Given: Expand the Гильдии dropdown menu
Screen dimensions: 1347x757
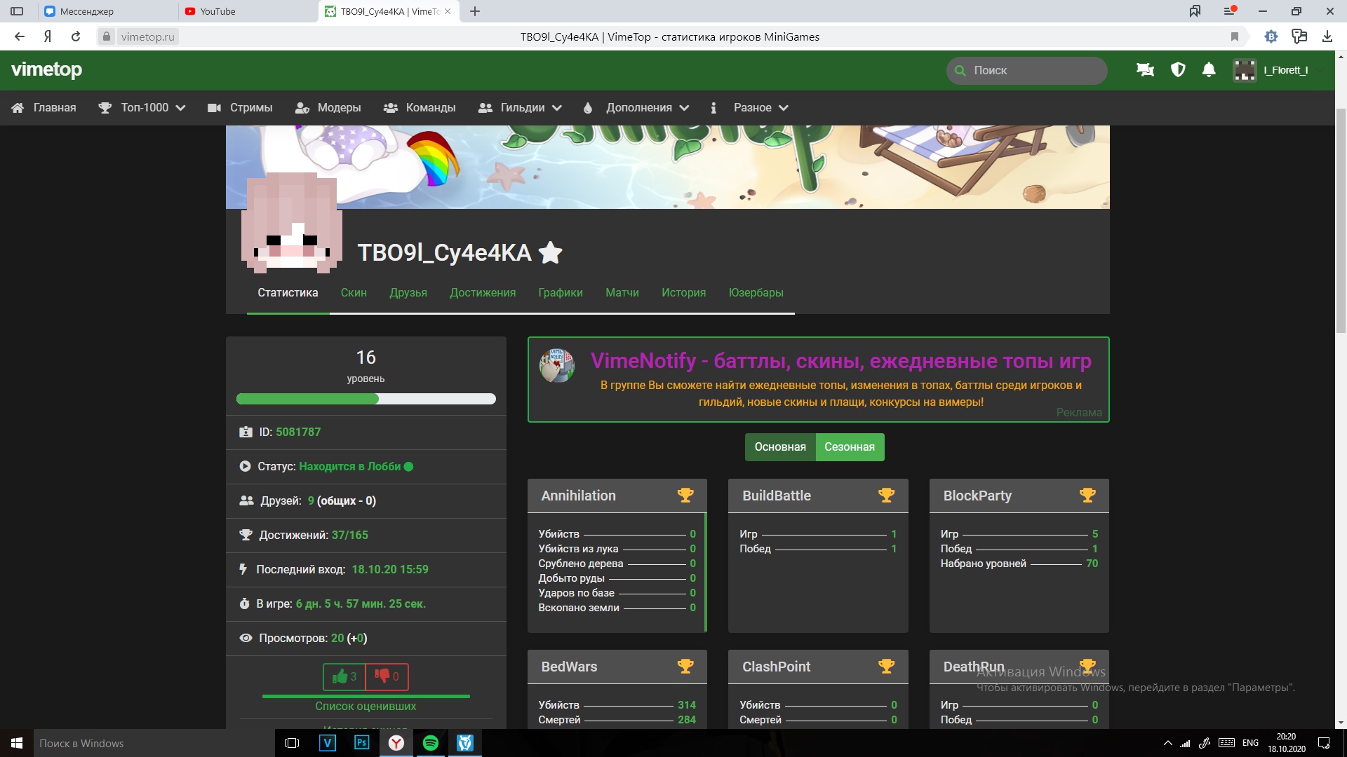Looking at the screenshot, I should pyautogui.click(x=520, y=107).
